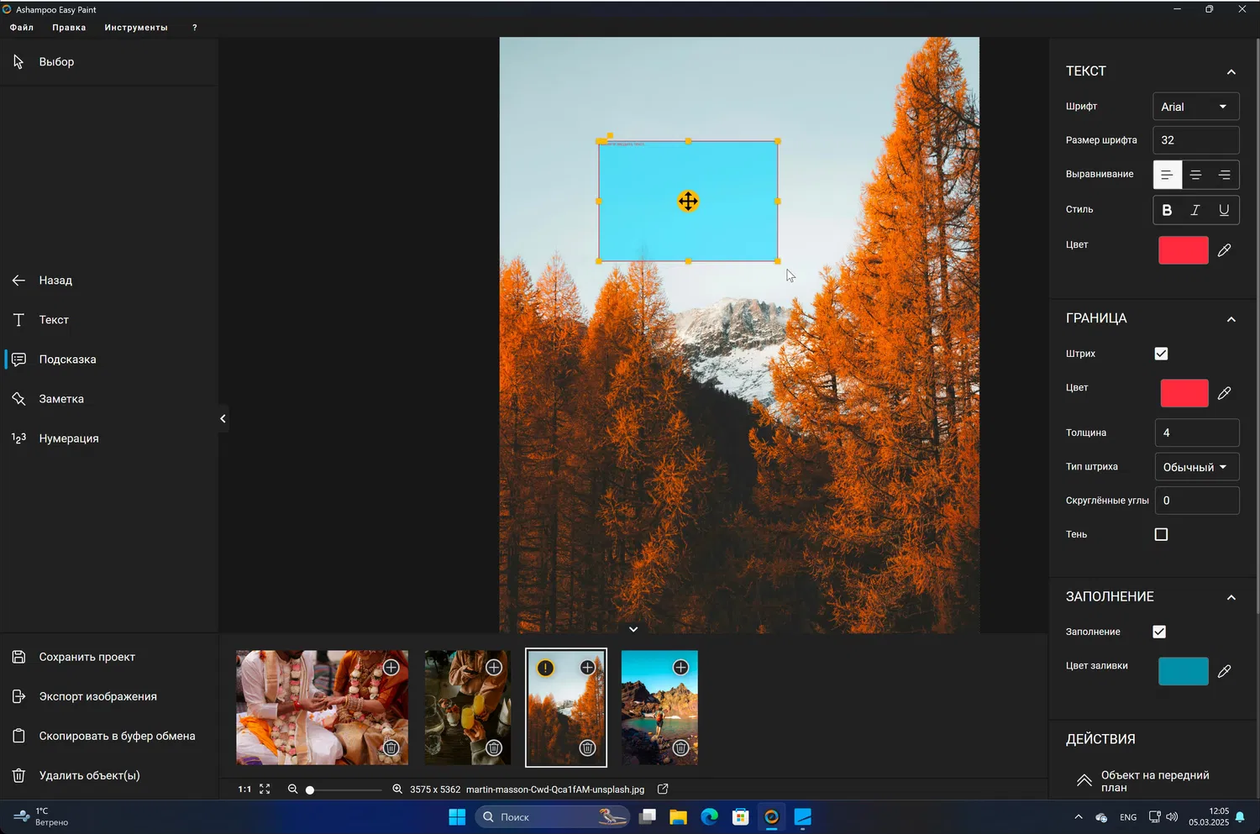Viewport: 1260px width, 834px height.
Task: Toggle bold text style
Action: [1167, 210]
